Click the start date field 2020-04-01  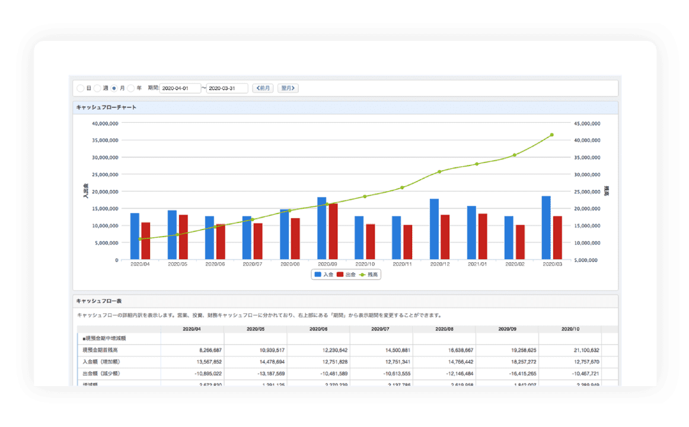click(180, 88)
